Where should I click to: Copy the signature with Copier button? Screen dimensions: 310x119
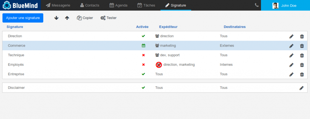pos(85,18)
